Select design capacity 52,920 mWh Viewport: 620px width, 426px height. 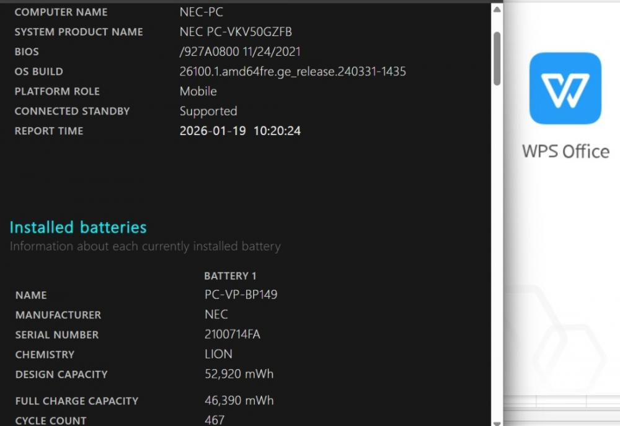click(x=239, y=374)
